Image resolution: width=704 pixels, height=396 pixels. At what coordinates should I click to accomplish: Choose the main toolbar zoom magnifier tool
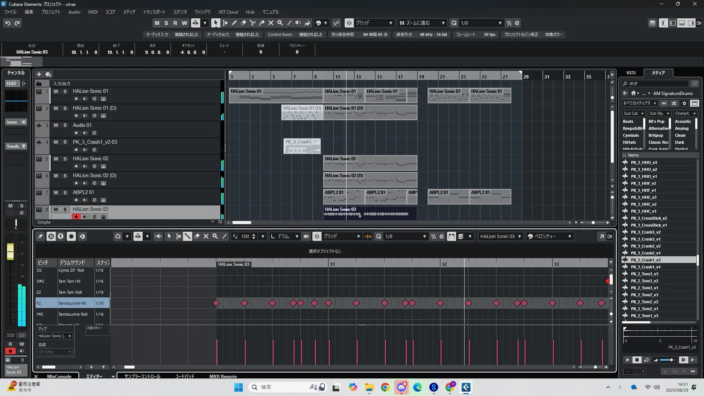280,23
